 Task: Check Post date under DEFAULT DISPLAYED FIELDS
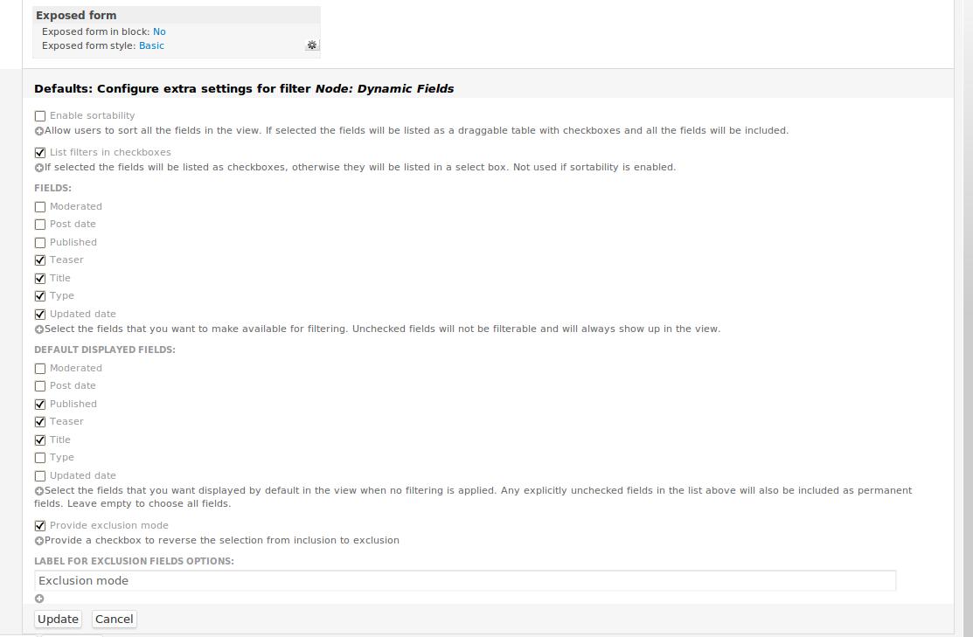pyautogui.click(x=40, y=386)
